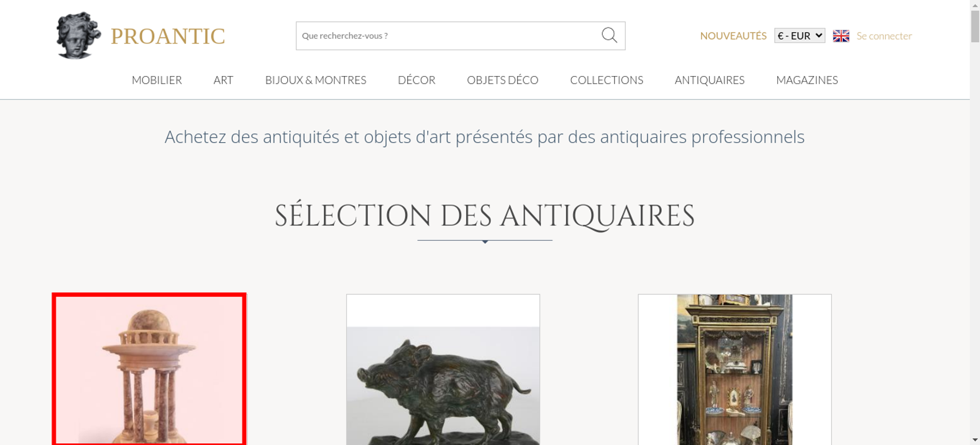Go to OBJETS DÉCO category
980x445 pixels.
coord(503,80)
